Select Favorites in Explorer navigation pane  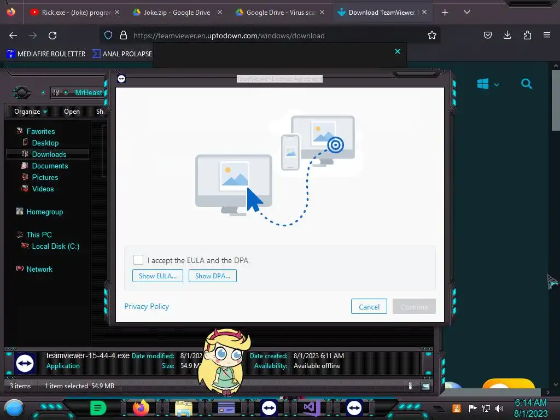pyautogui.click(x=40, y=131)
